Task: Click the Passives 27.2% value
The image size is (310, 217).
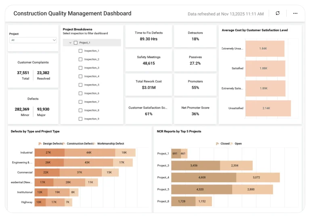Action: (195, 63)
